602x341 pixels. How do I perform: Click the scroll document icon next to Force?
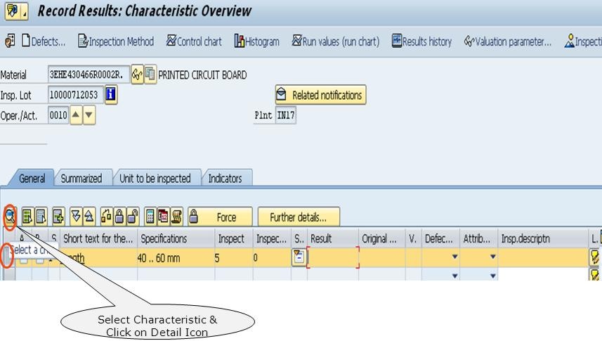click(176, 217)
